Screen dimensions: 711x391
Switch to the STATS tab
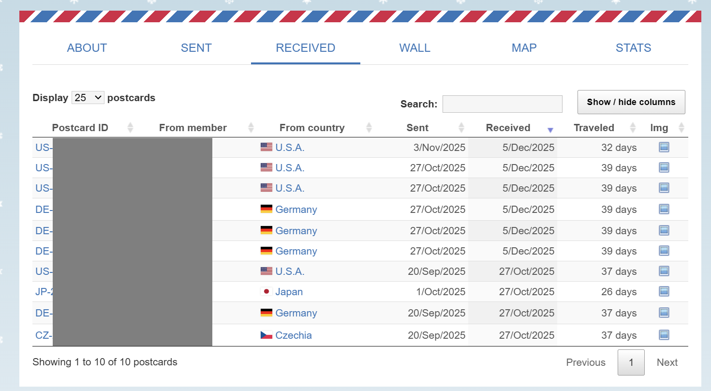tap(633, 48)
